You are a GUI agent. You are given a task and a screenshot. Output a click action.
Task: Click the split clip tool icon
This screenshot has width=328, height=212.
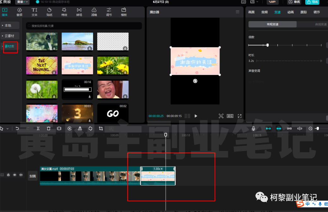point(38,128)
